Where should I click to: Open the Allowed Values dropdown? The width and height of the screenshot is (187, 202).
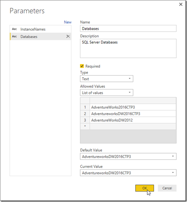(x=107, y=93)
